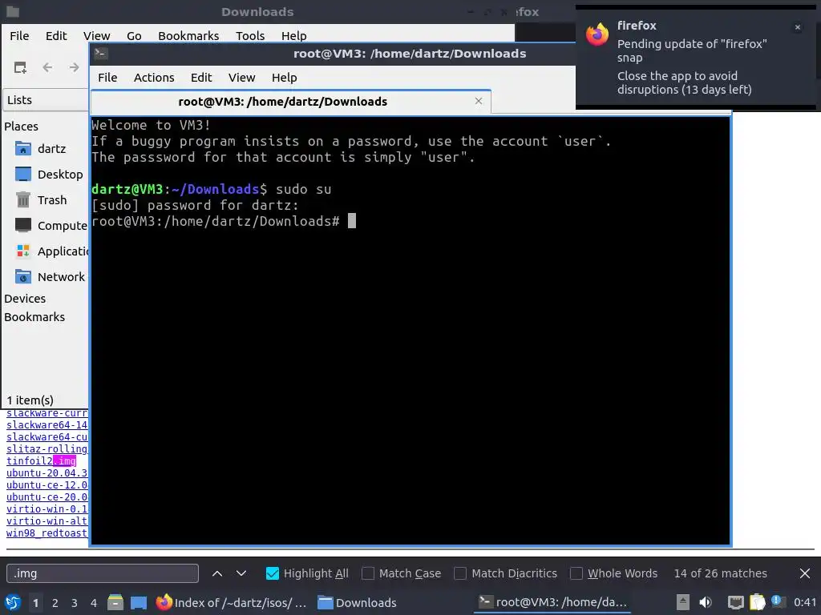Click the terminal icon in terminal title bar

tap(101, 53)
